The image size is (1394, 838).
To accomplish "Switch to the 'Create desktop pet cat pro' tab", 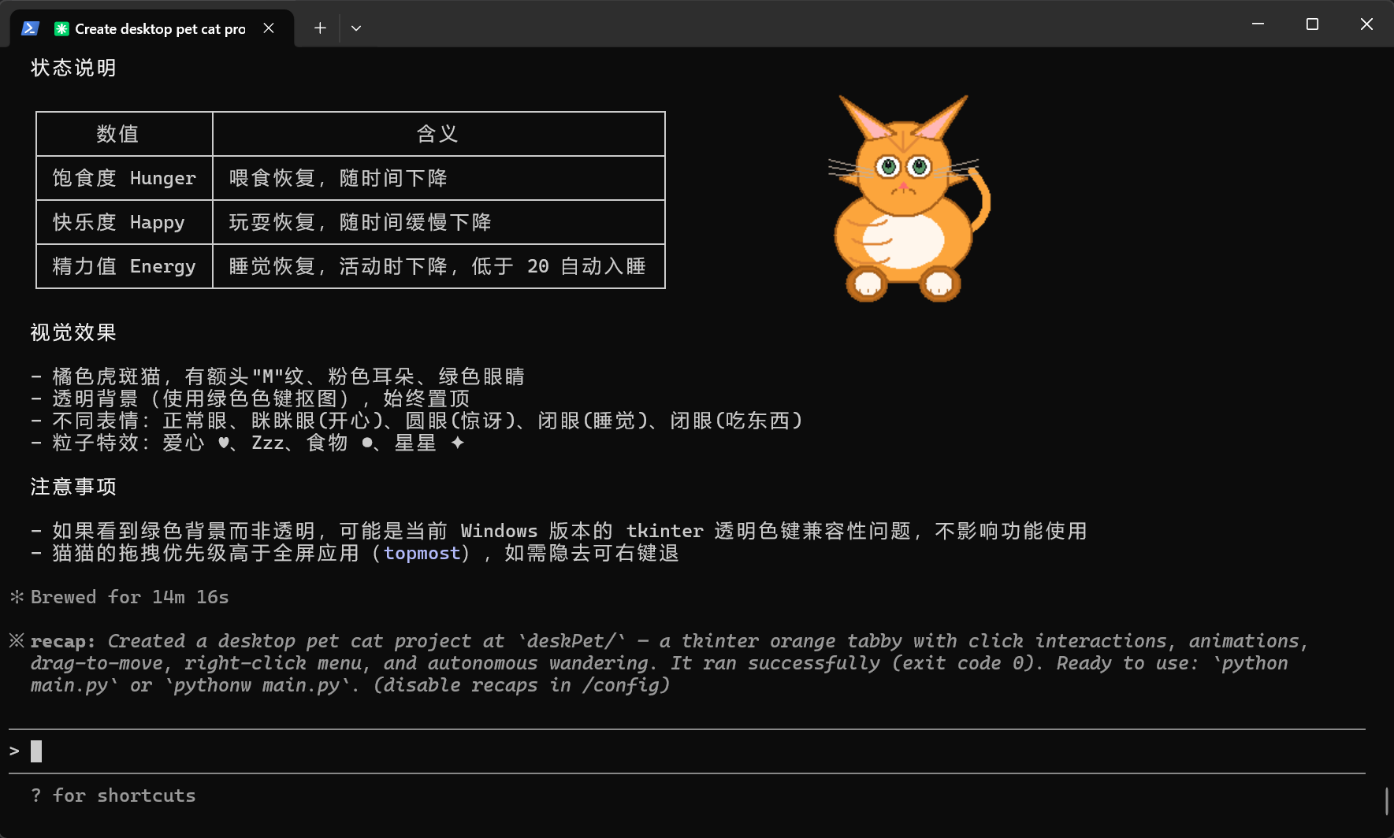I will tap(151, 28).
